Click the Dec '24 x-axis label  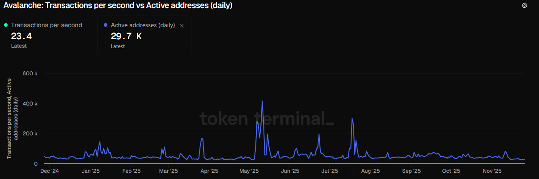click(50, 171)
